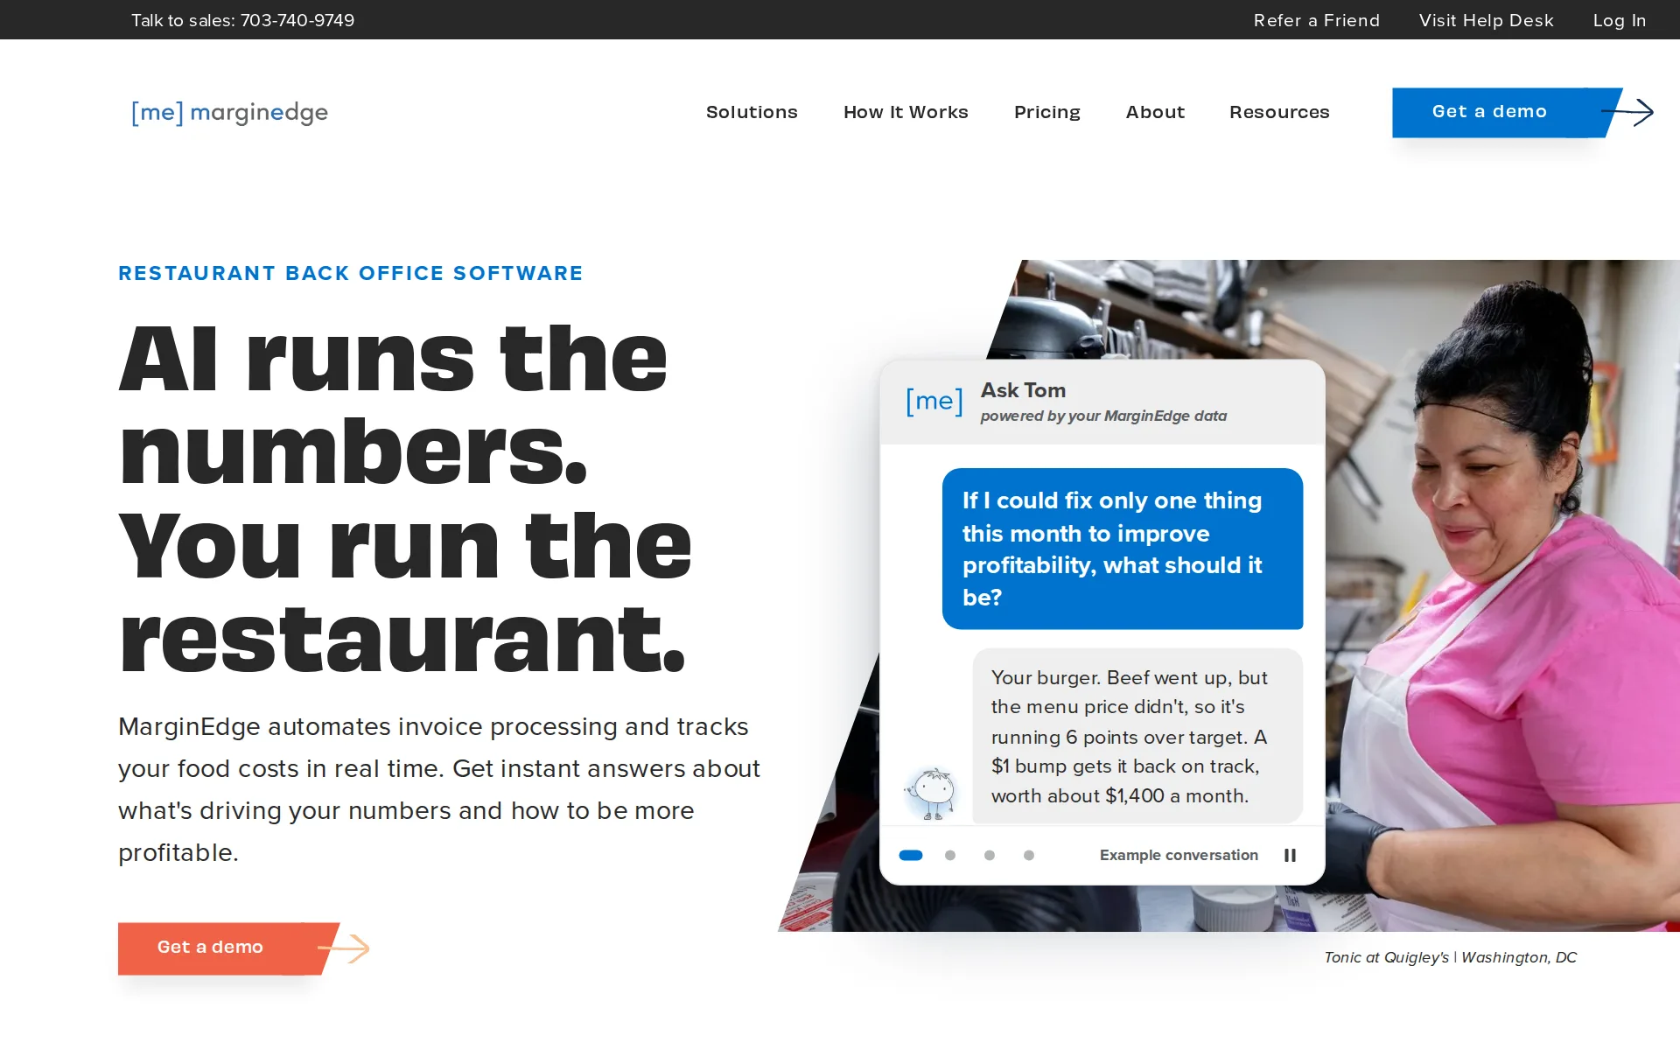
Task: Click the 'Tonic at Quigley's | Washington, DC' caption
Action: (x=1450, y=957)
